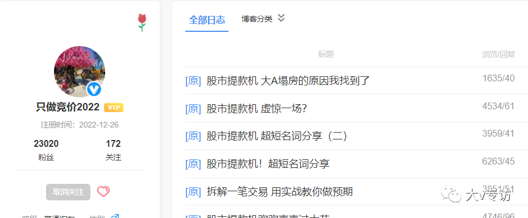Click the pink heart icon
The image size is (528, 218).
pos(103,192)
